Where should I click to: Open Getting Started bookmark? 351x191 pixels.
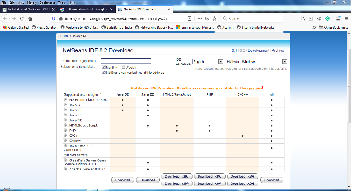click(x=16, y=27)
